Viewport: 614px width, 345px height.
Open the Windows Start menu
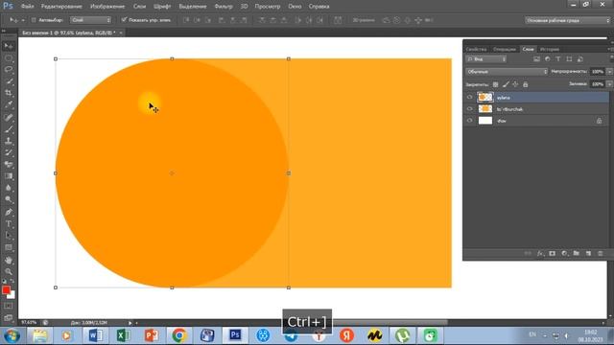tap(12, 335)
